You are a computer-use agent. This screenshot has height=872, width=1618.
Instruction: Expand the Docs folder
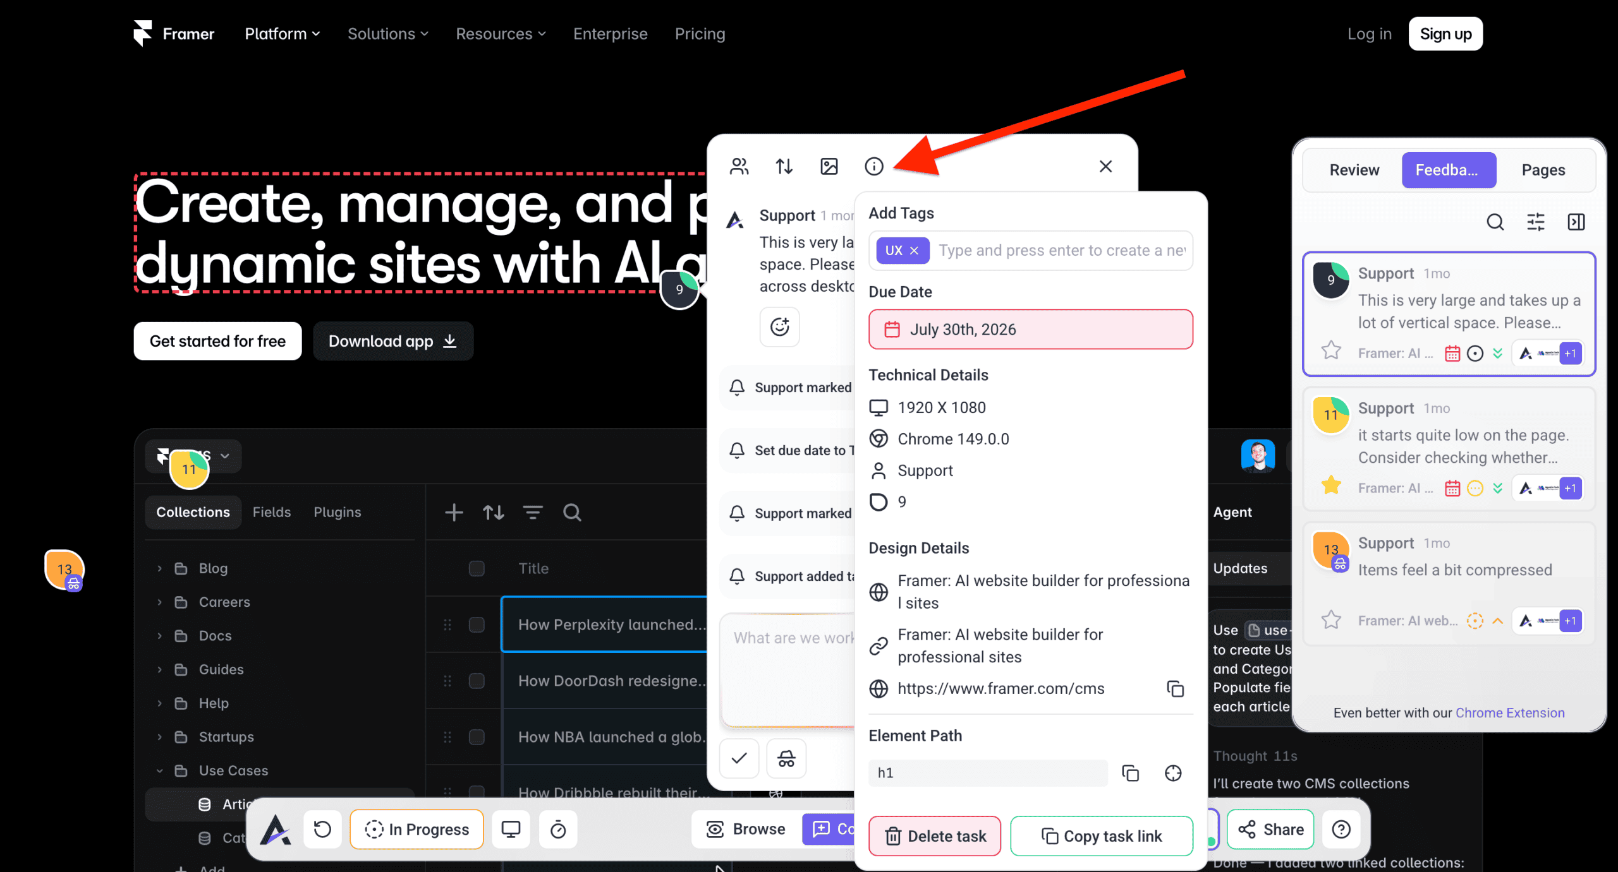tap(159, 636)
